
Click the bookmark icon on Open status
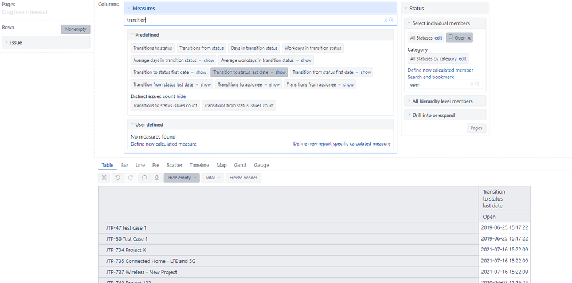click(x=450, y=38)
